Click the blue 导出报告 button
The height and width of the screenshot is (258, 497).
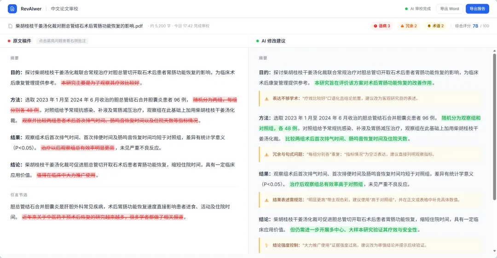(477, 9)
